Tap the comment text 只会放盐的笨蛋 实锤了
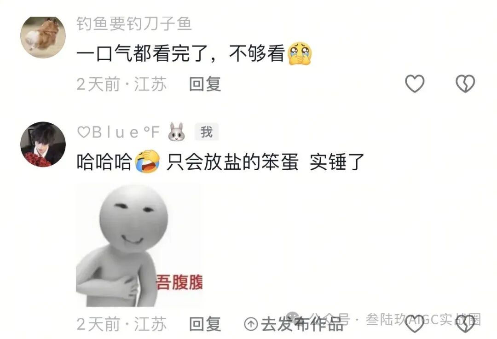497x339 pixels. point(265,162)
